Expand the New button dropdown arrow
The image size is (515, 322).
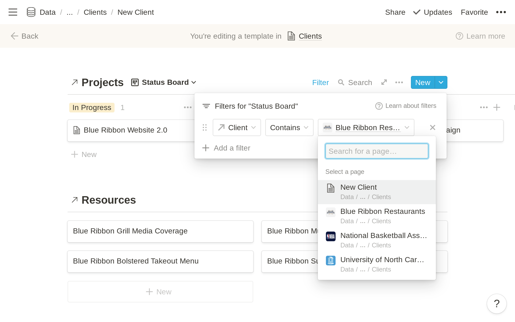coord(441,82)
